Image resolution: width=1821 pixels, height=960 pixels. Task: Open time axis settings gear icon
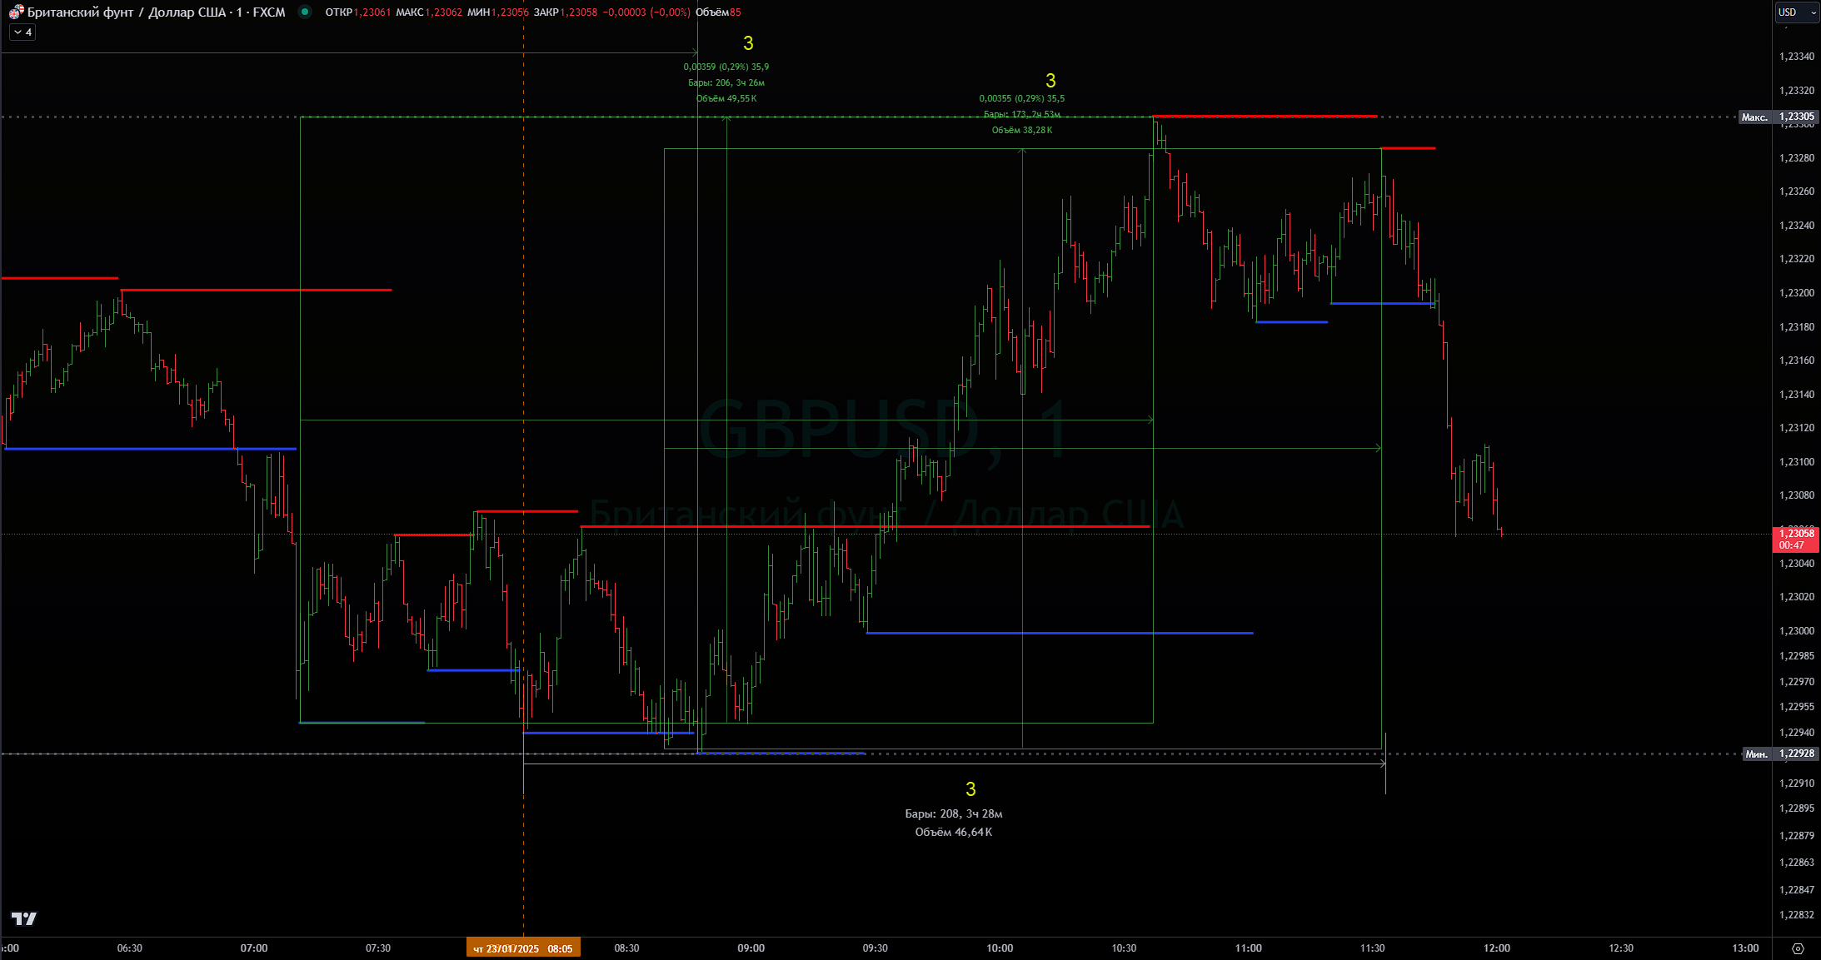(x=1798, y=948)
